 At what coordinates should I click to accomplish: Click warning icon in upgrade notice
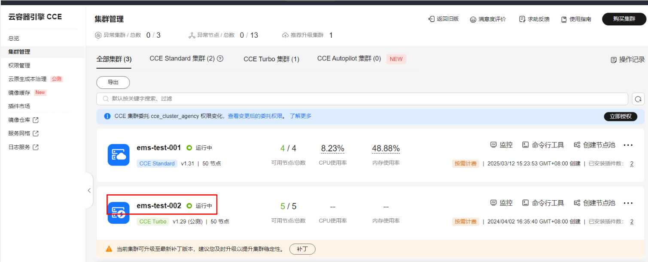(x=109, y=249)
